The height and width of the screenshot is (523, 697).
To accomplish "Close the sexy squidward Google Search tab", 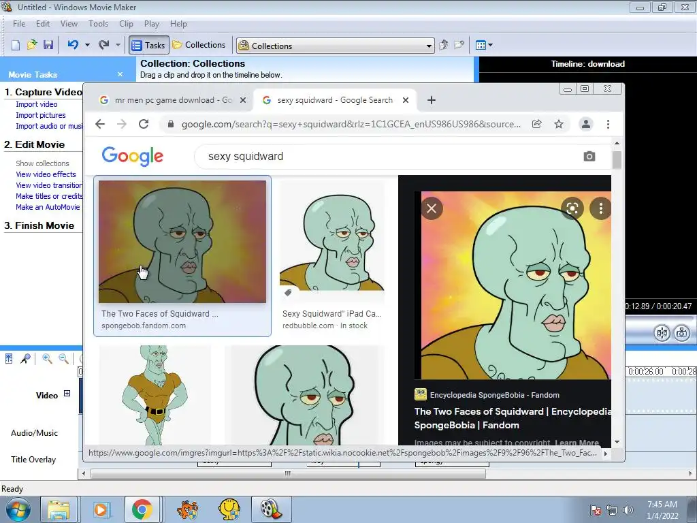I will click(406, 101).
